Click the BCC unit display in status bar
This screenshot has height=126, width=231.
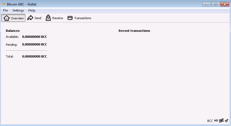[210, 121]
